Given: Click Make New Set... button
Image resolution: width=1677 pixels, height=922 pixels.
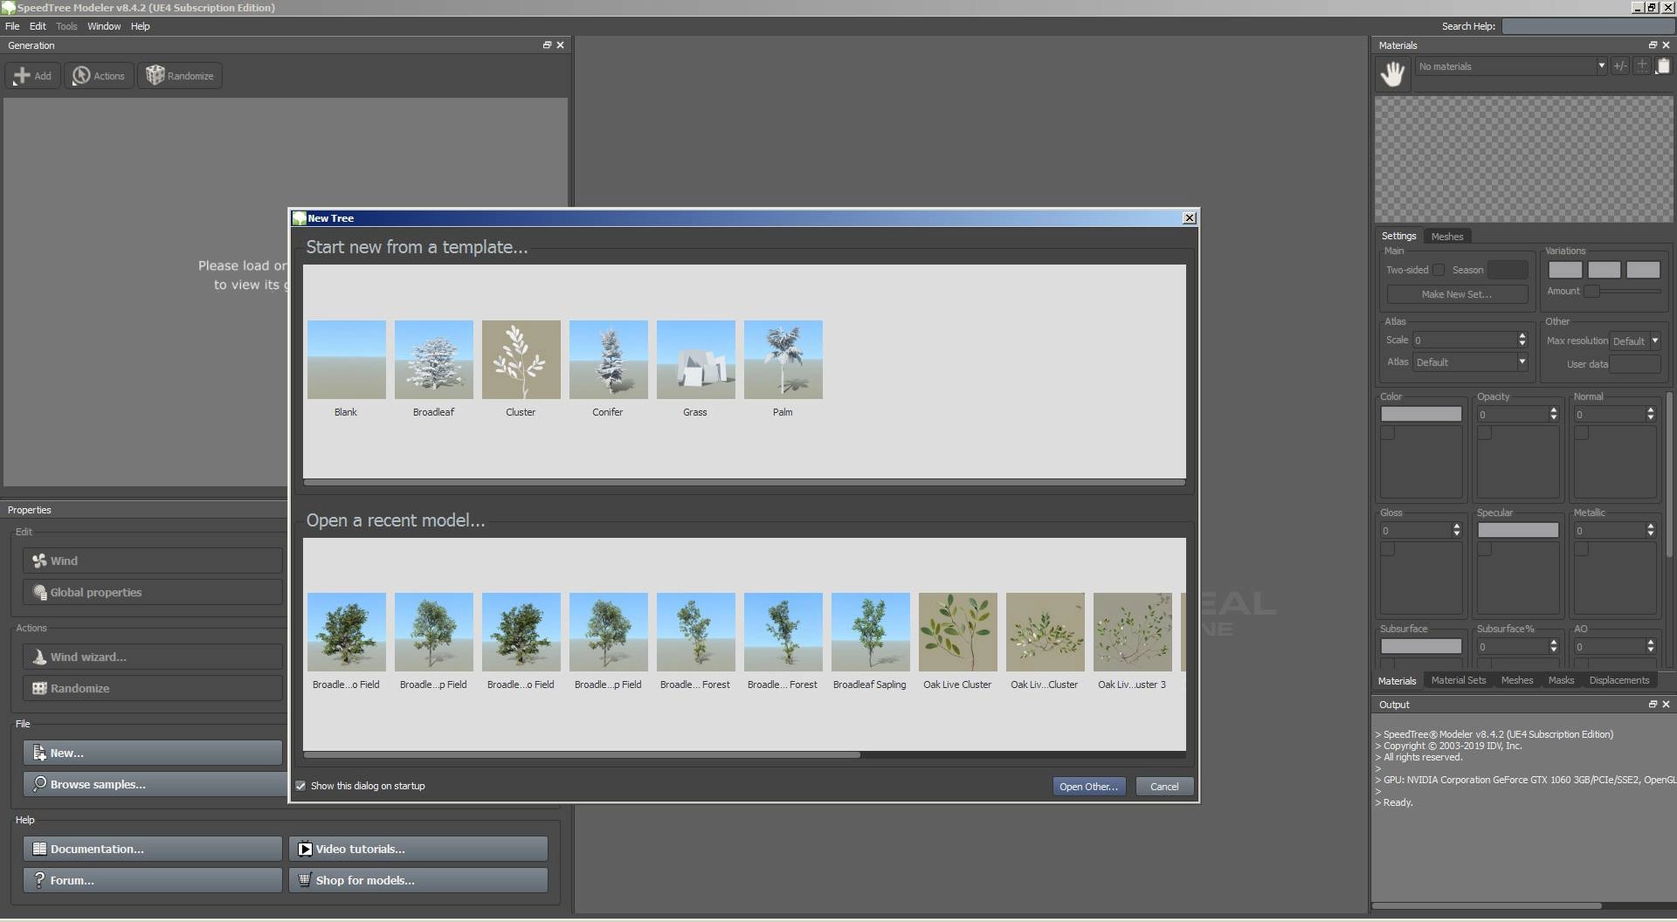Looking at the screenshot, I should click(x=1456, y=294).
